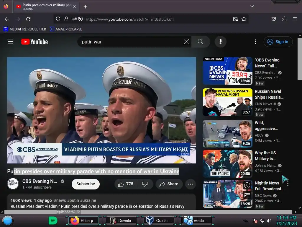Open the Russian Naval Ships video title

[269, 94]
